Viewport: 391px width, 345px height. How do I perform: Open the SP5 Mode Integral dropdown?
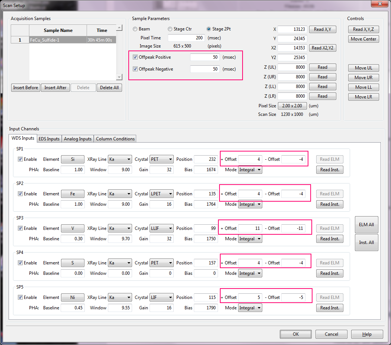click(x=250, y=308)
